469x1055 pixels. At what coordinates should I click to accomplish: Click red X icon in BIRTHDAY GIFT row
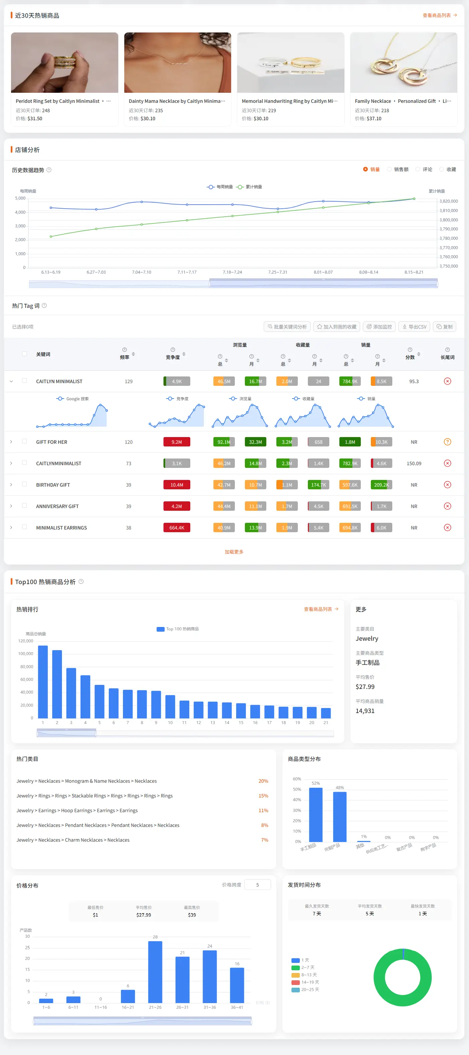pos(447,485)
